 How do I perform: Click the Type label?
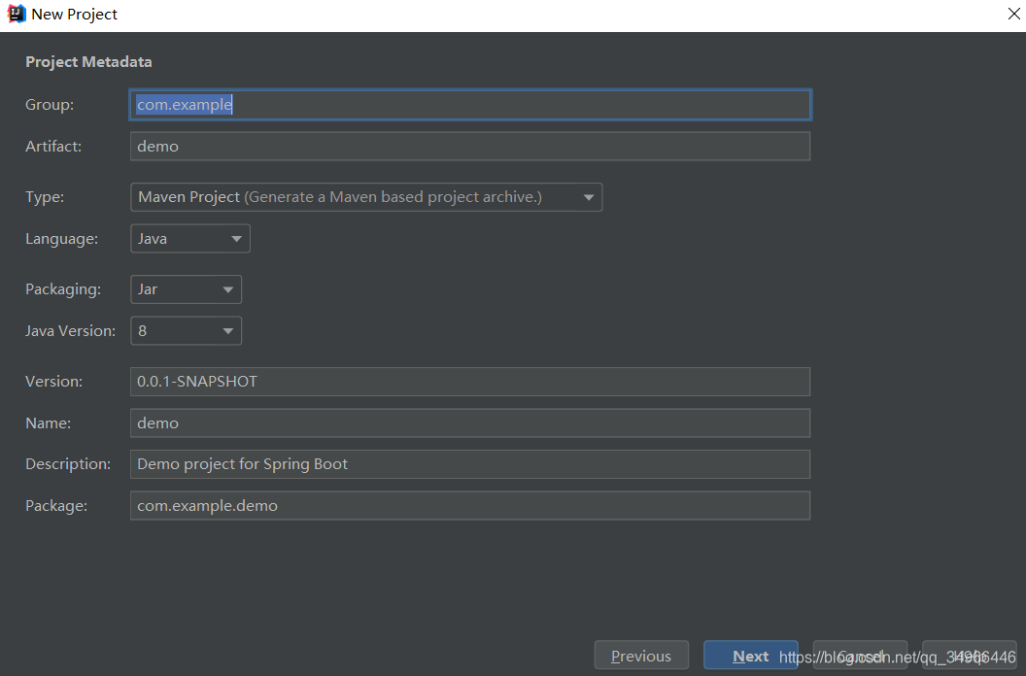point(45,197)
